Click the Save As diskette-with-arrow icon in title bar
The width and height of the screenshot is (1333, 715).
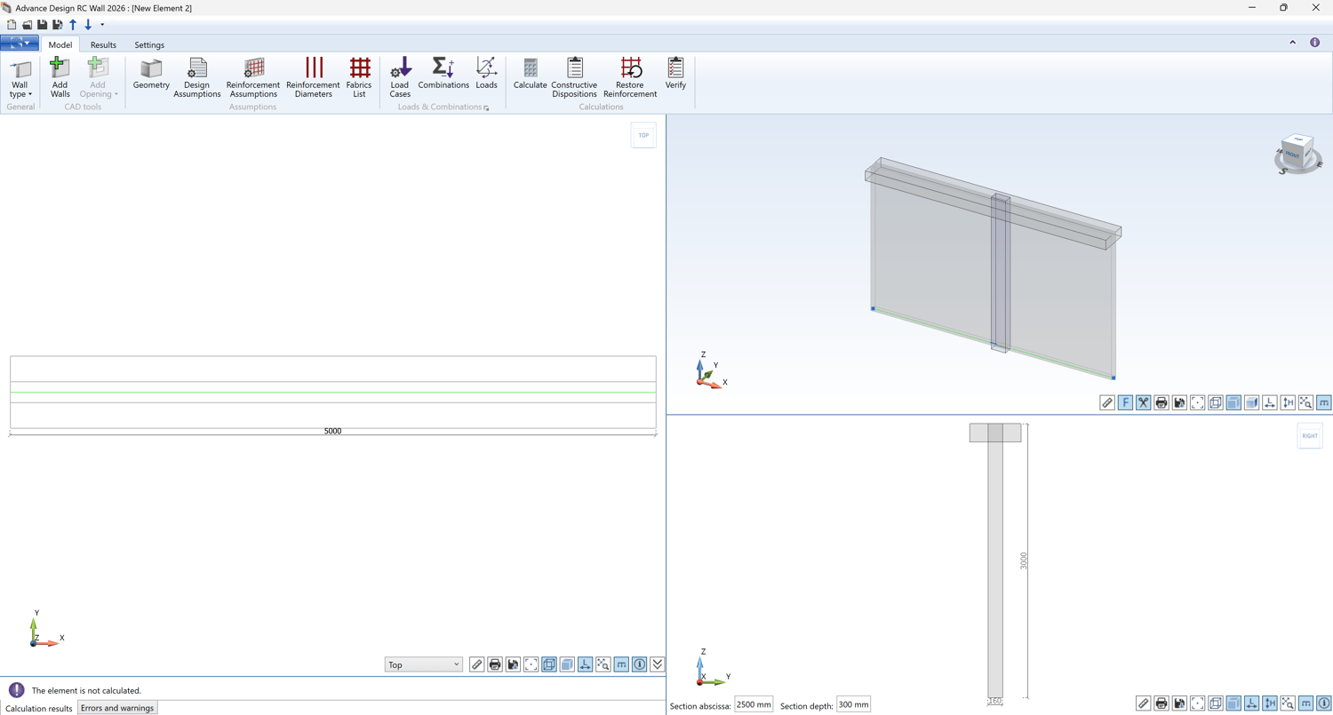[x=58, y=25]
